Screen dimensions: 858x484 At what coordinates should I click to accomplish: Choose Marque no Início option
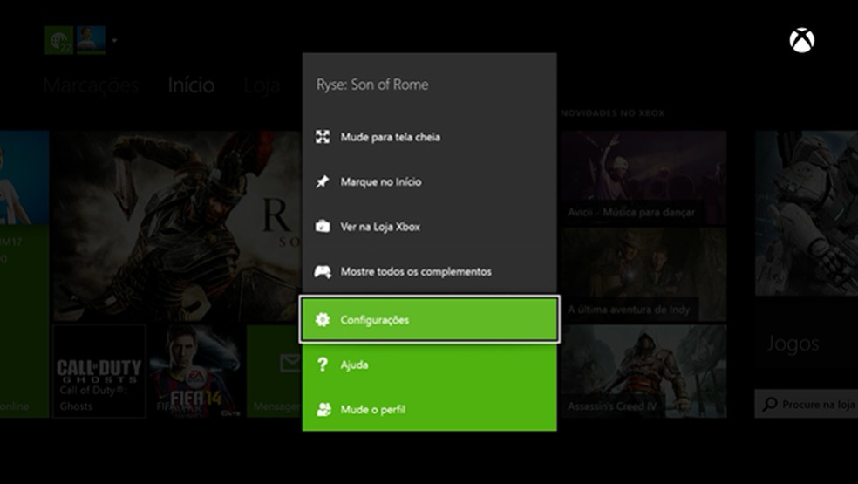430,181
